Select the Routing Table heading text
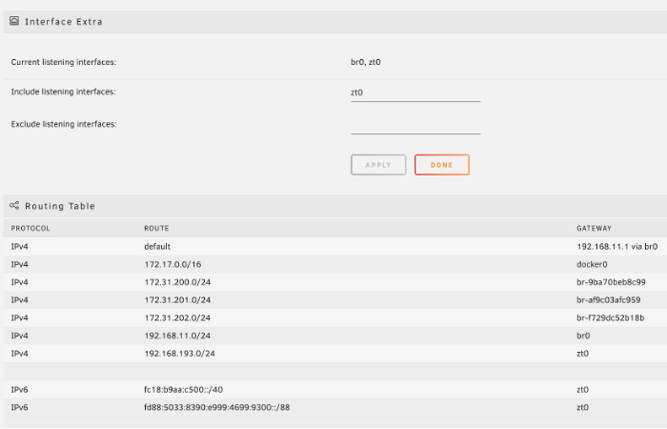 [60, 207]
